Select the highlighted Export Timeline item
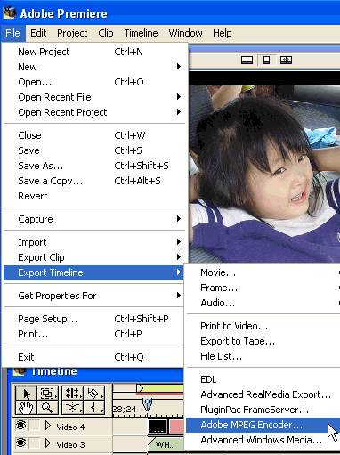The width and height of the screenshot is (340, 455). [x=93, y=272]
